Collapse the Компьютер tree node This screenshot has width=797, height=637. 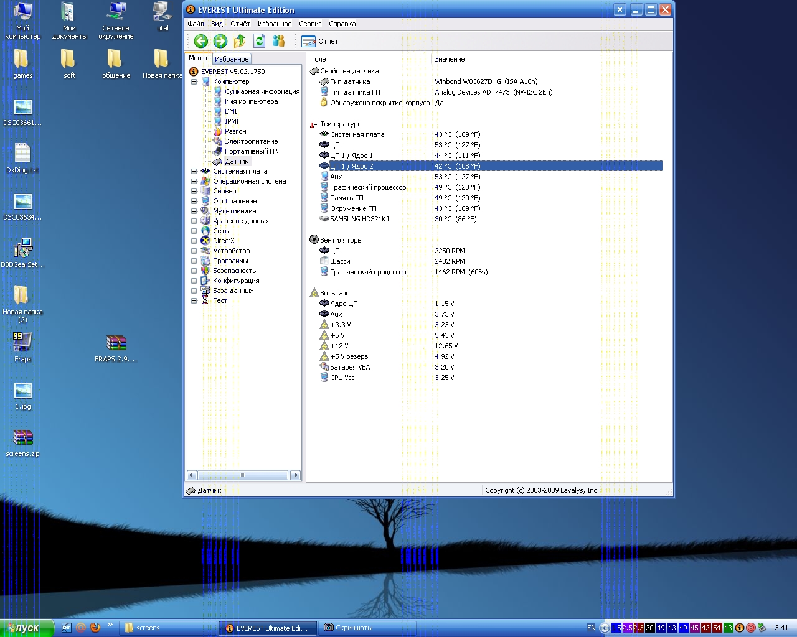194,81
